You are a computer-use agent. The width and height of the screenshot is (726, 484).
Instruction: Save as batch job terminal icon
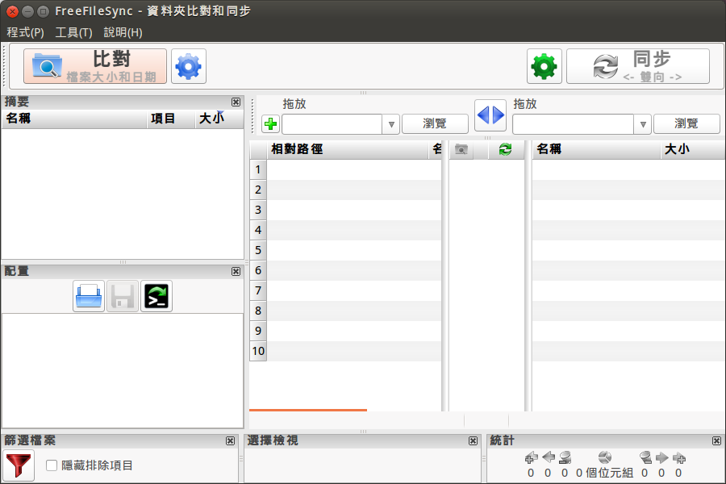(x=156, y=296)
